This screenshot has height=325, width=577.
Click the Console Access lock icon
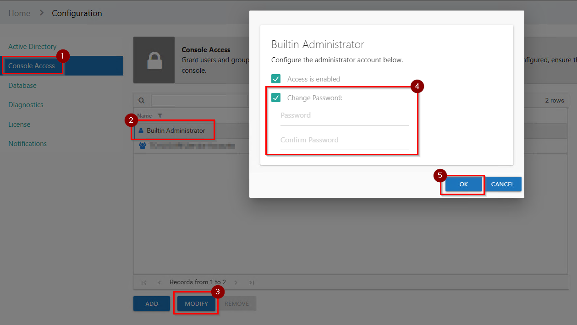(x=153, y=60)
